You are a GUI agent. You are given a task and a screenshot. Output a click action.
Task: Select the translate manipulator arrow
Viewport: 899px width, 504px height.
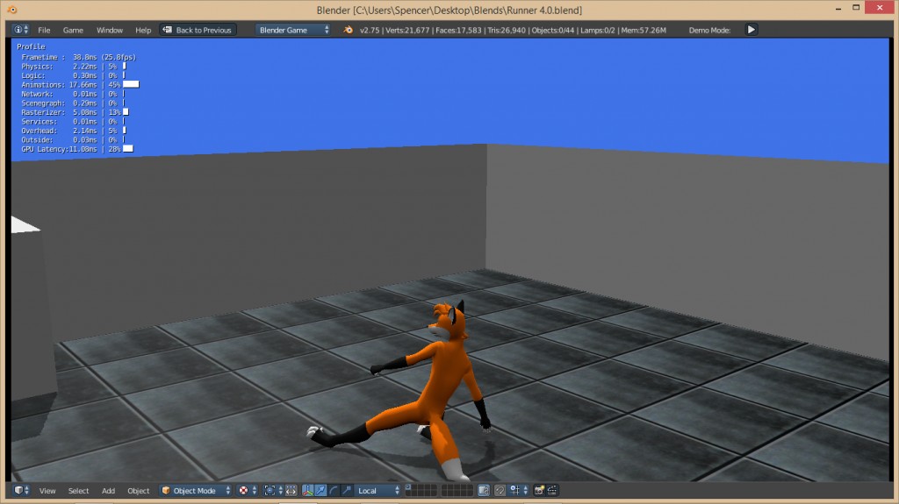(320, 490)
